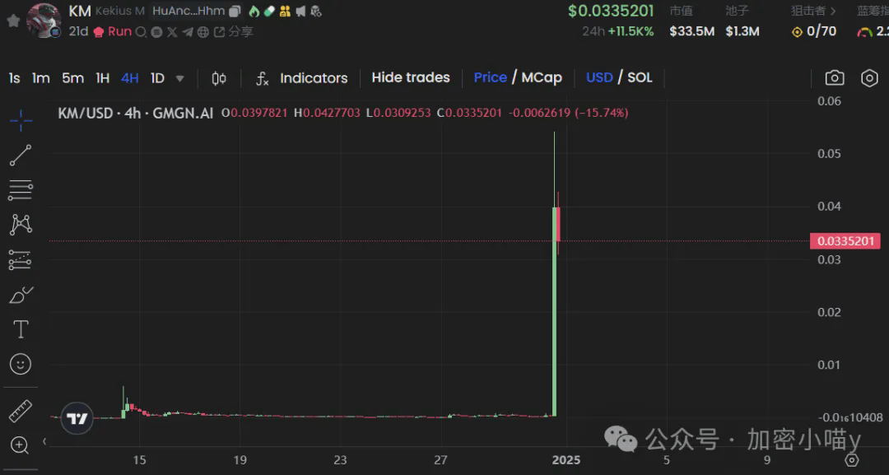Open the token's X (Twitter) link
This screenshot has width=889, height=475.
coord(172,32)
